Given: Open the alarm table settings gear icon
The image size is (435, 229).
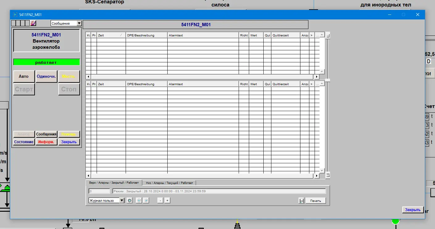Looking at the screenshot, I should pyautogui.click(x=130, y=201).
